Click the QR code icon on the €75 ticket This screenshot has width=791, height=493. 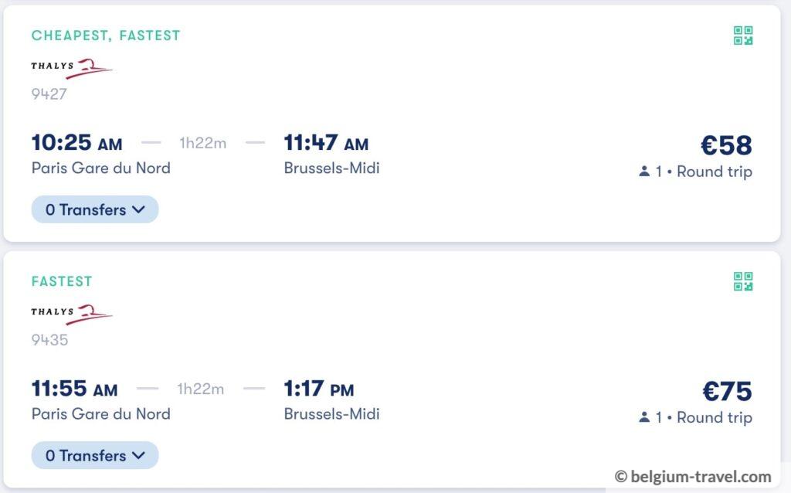[x=742, y=281]
